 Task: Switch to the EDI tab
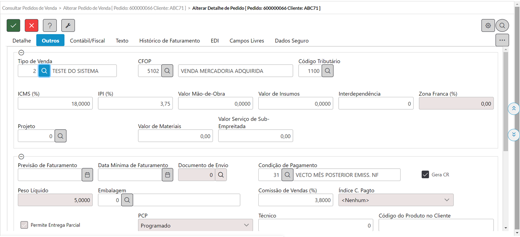click(215, 40)
